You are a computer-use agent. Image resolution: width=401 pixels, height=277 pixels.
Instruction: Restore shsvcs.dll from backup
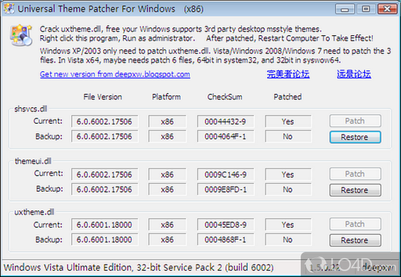click(355, 137)
